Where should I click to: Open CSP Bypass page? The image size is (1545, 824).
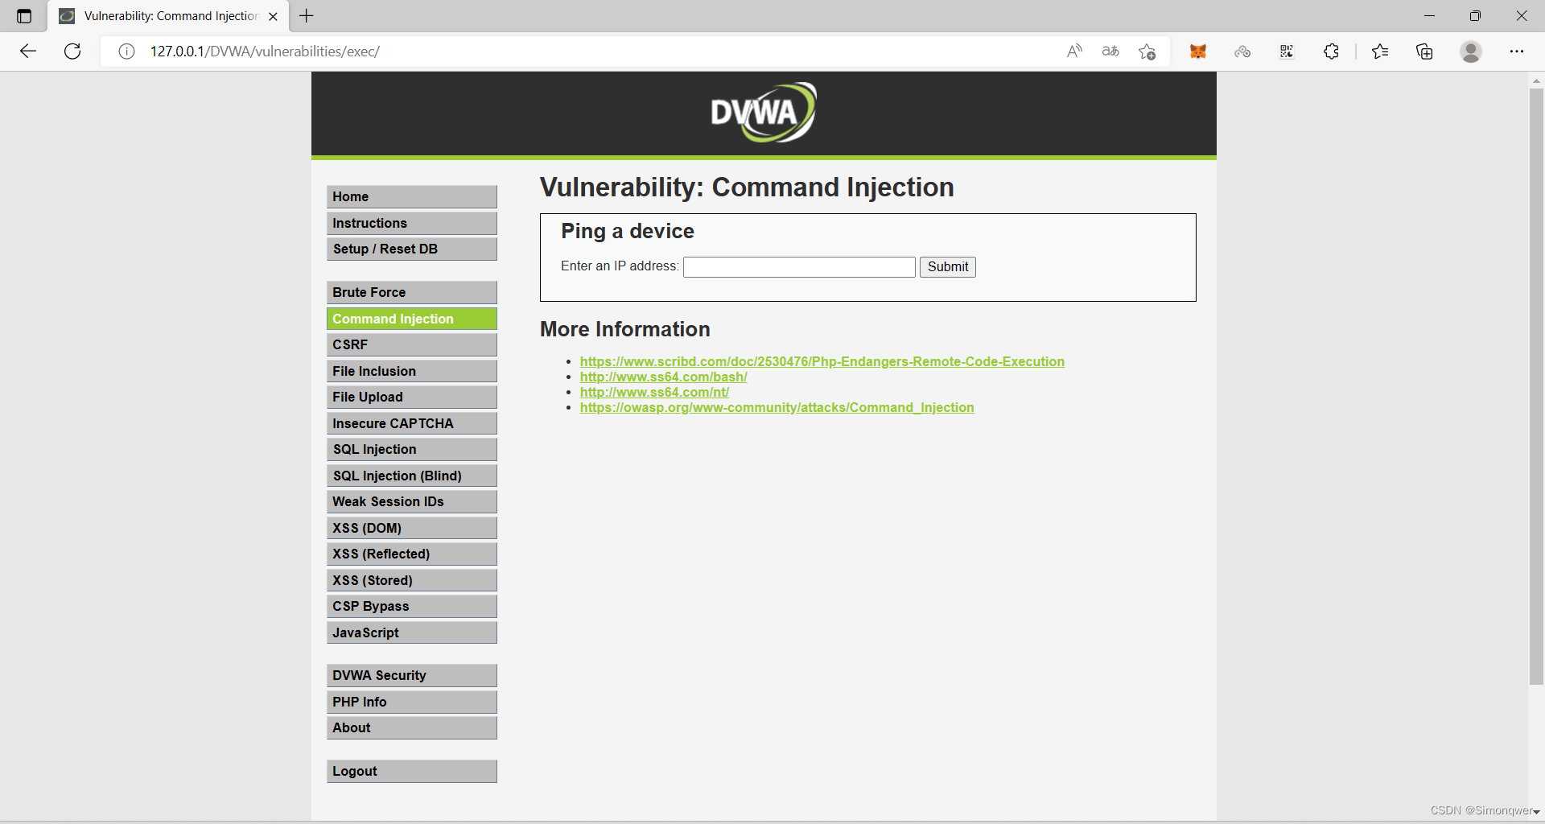(x=412, y=606)
